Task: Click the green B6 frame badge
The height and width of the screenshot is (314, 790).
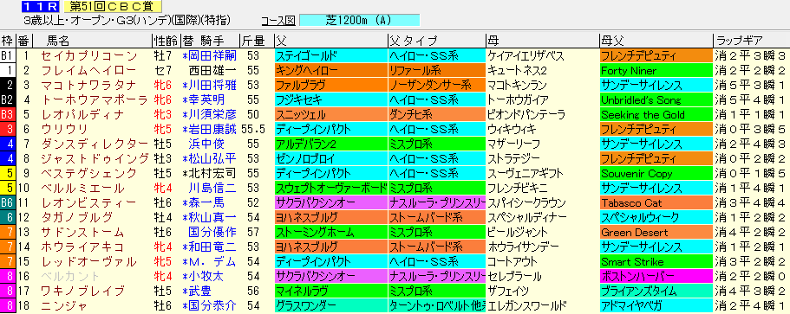Action: point(8,203)
